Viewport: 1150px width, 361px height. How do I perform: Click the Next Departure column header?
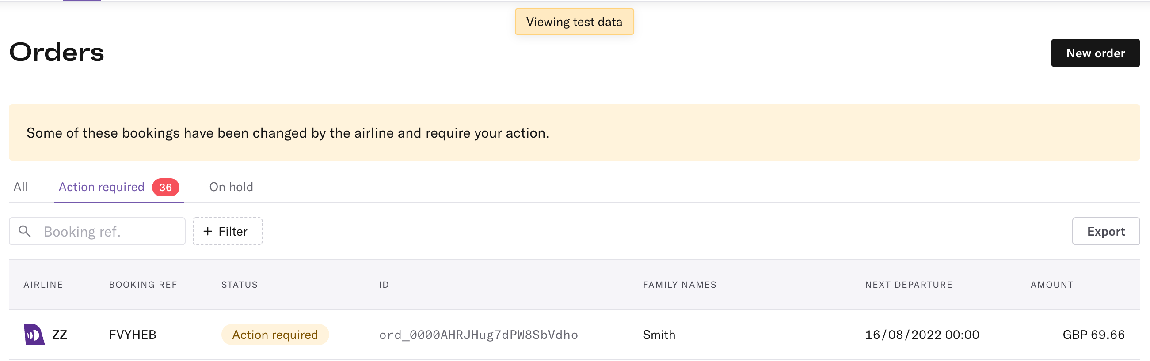909,285
